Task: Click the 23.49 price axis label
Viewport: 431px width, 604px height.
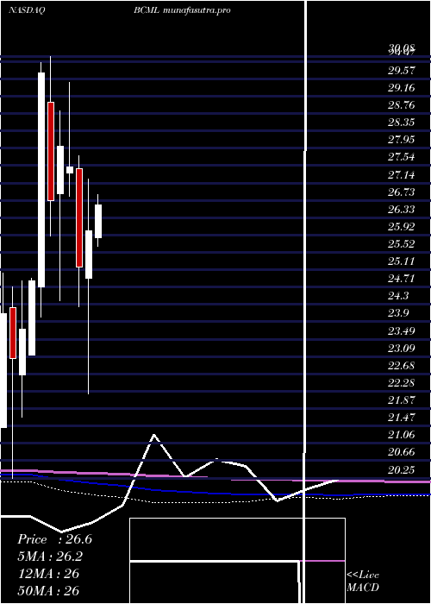Action: pyautogui.click(x=402, y=330)
